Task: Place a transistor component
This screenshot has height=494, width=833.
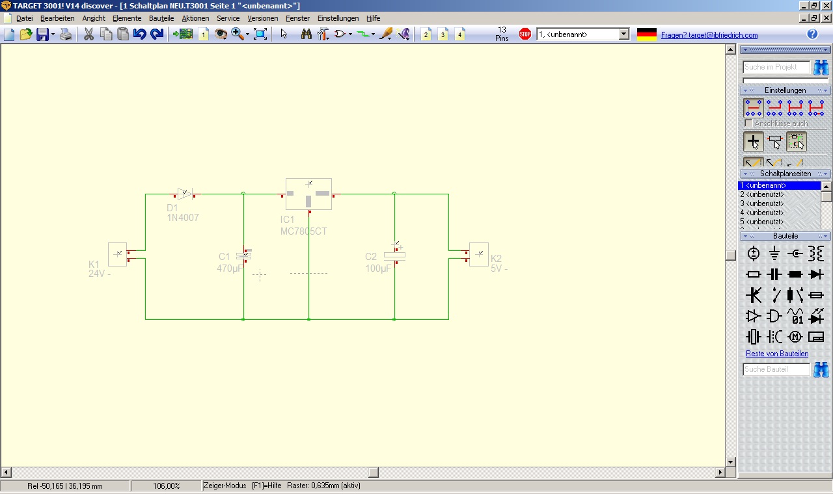Action: pos(754,296)
